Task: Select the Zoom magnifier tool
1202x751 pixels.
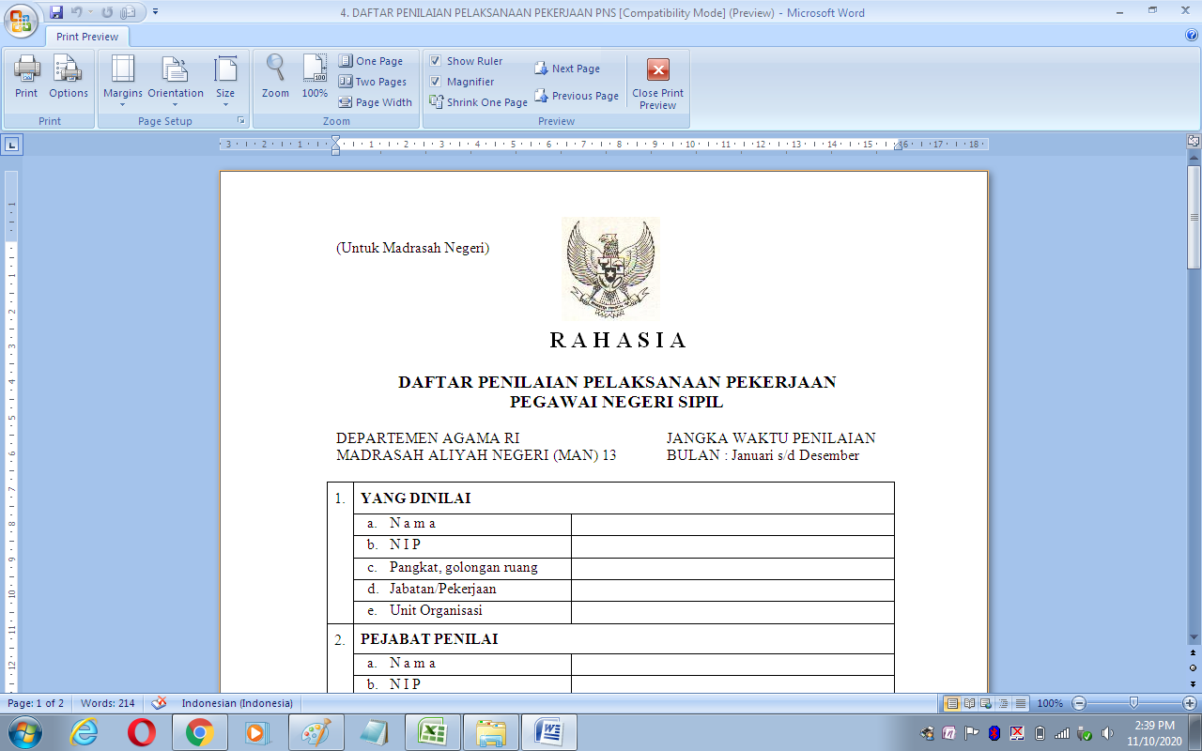Action: pyautogui.click(x=274, y=80)
